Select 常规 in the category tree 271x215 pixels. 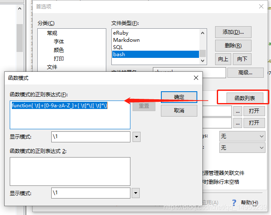pos(52,33)
